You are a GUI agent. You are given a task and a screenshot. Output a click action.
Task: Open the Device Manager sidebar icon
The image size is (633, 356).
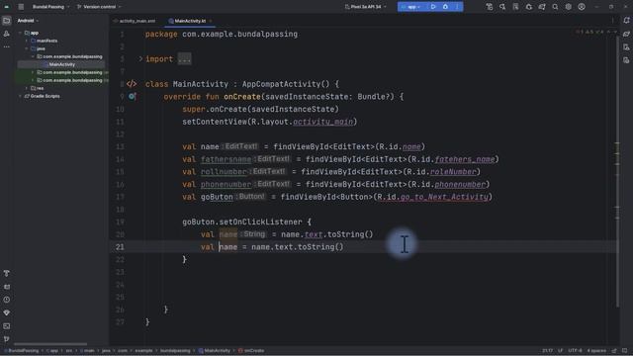(626, 47)
